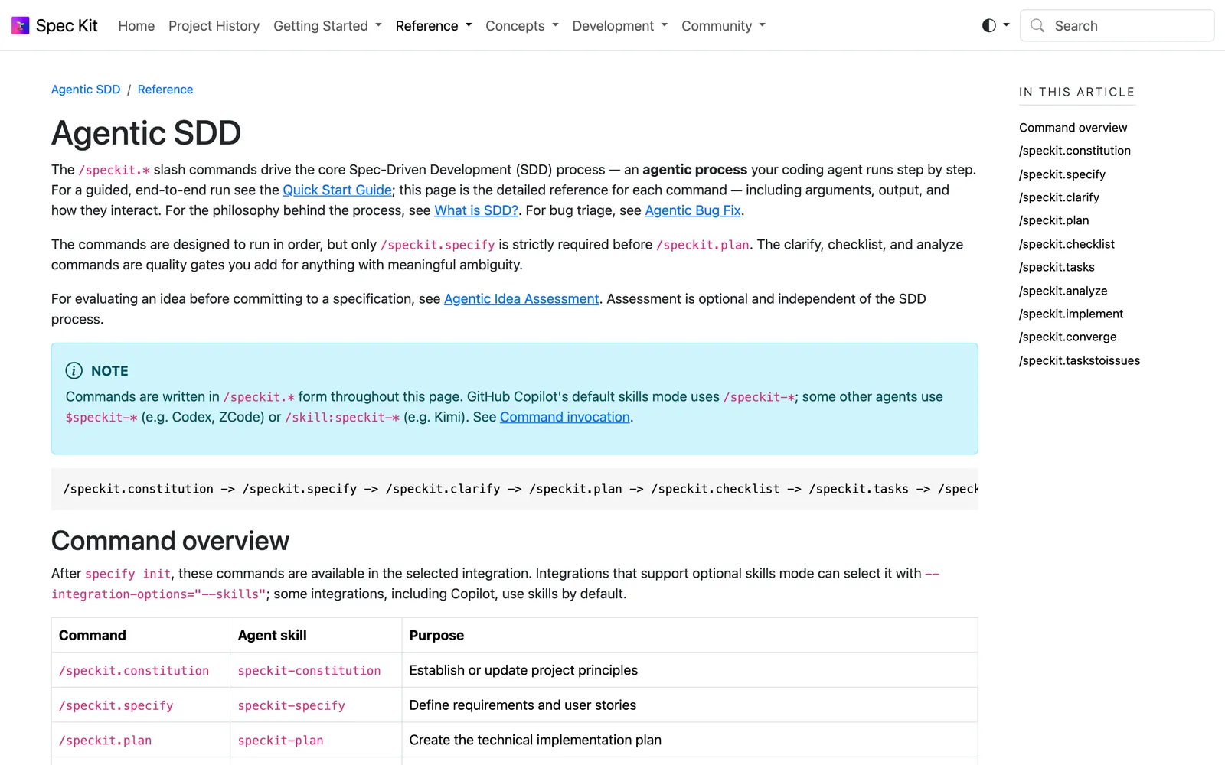Open the Quick Start Guide link

coord(338,190)
